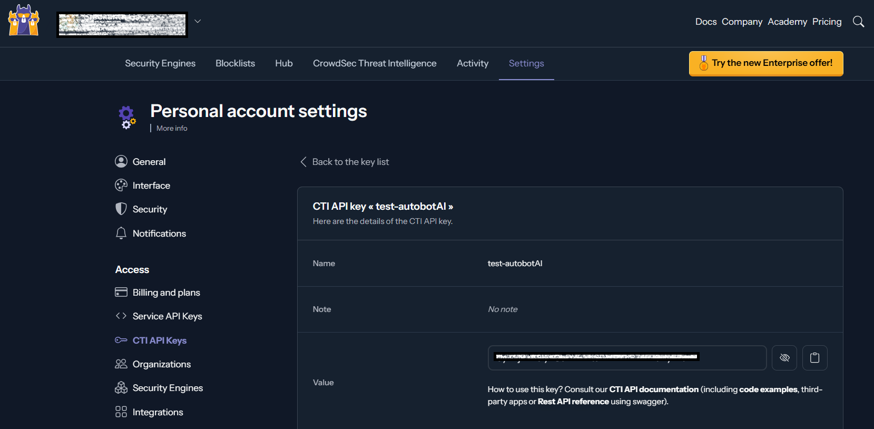The image size is (874, 429).
Task: Open the code examples link
Action: point(768,389)
